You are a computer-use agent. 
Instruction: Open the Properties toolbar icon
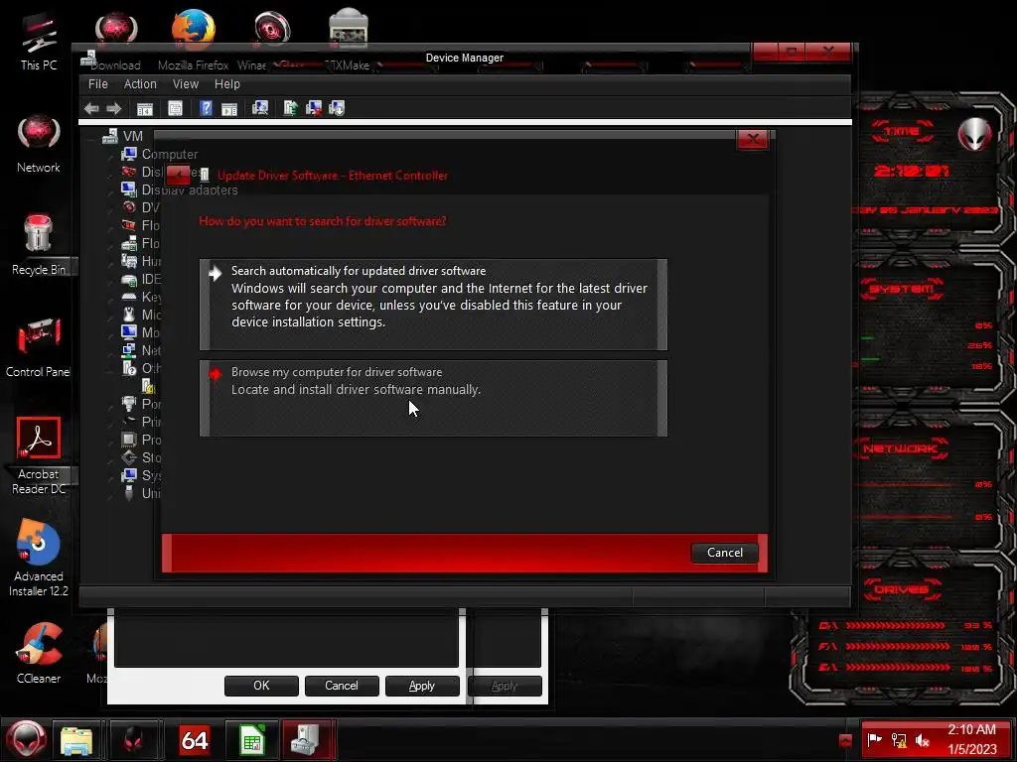point(175,108)
